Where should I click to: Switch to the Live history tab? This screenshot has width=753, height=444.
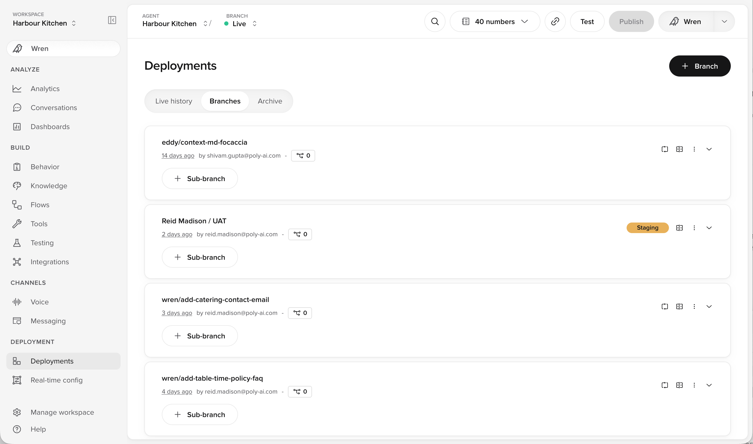173,101
